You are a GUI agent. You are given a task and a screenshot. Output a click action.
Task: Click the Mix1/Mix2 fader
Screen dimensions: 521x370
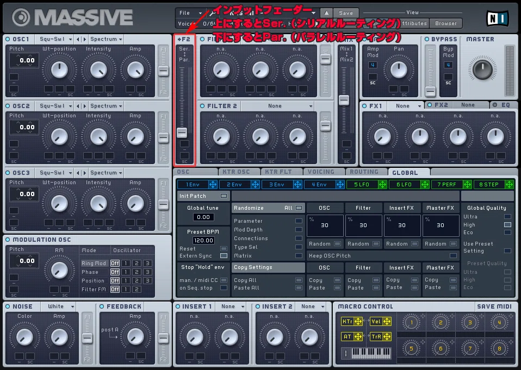(x=344, y=100)
